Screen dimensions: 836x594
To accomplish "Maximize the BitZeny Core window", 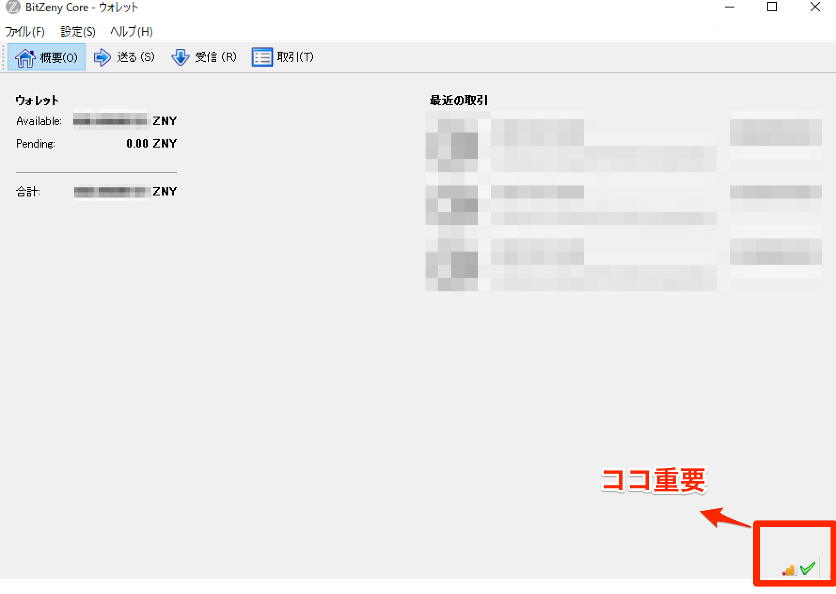I will coord(772,7).
